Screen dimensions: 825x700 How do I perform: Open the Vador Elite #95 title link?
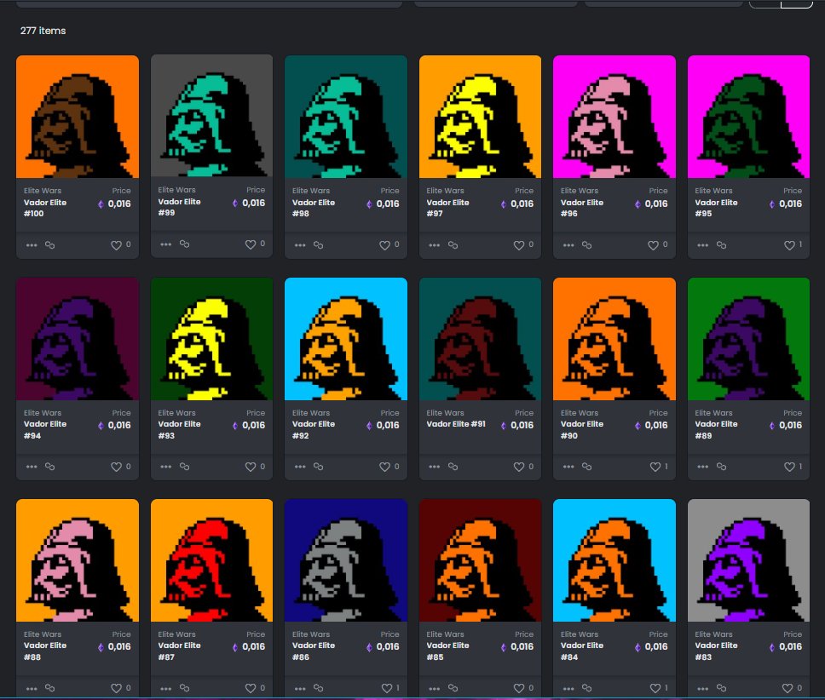716,208
